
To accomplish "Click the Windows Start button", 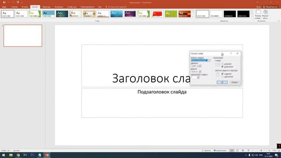I will point(4,155).
